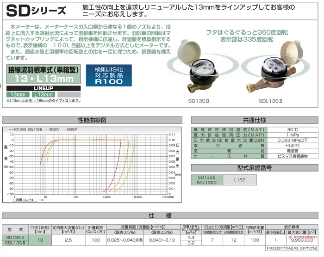Click the 最大許容使用圧力(MAP) label
This screenshot has height=257, width=324.
click(x=229, y=135)
